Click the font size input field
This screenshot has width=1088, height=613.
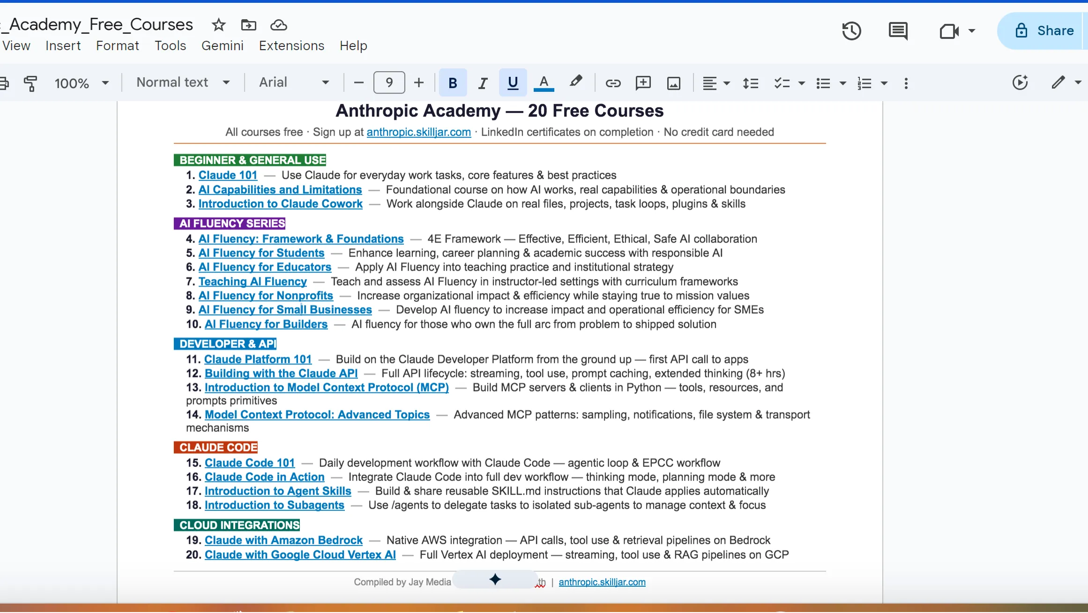tap(389, 83)
